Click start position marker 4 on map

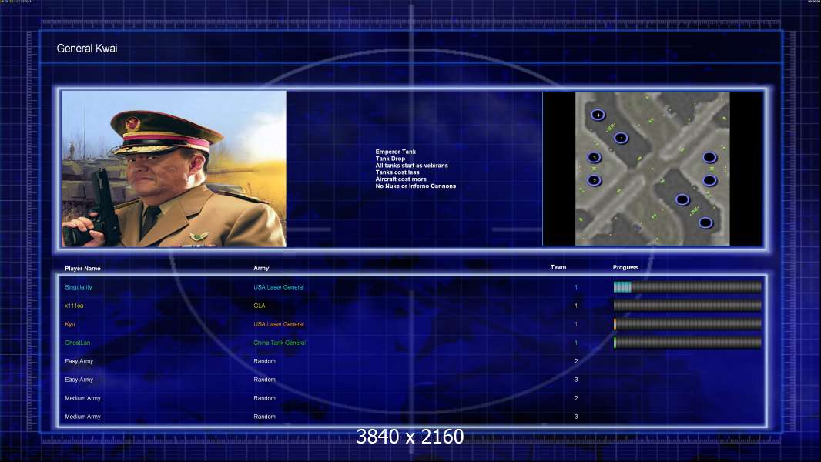(598, 115)
